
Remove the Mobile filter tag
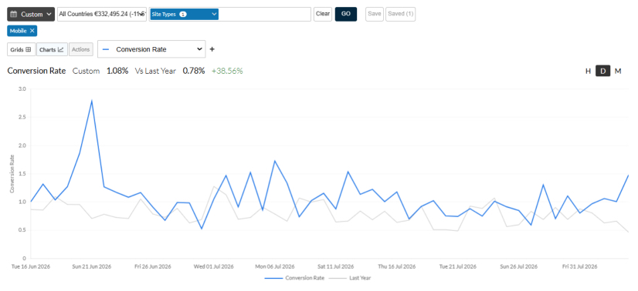(x=32, y=31)
